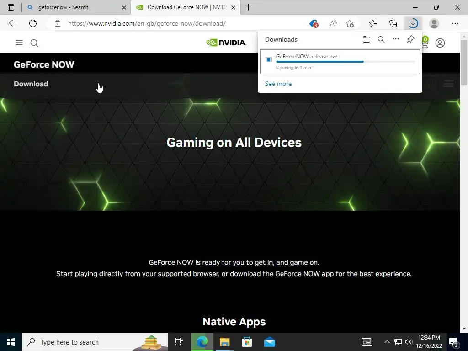
Task: Open the Favorites list
Action: click(x=373, y=23)
